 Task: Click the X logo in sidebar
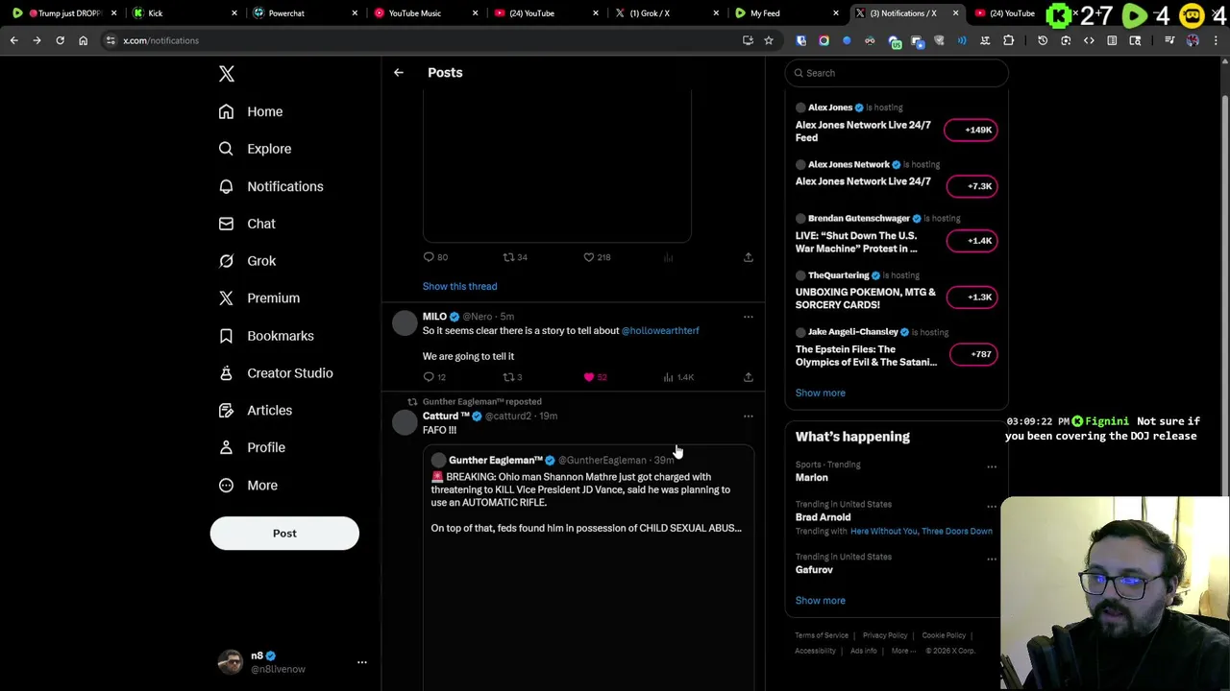[227, 74]
